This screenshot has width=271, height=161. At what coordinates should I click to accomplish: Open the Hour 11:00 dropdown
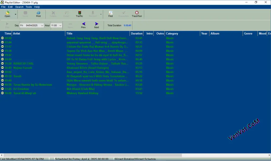click(60, 25)
